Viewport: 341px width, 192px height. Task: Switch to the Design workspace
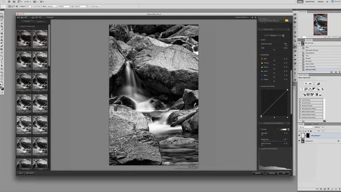click(x=321, y=2)
